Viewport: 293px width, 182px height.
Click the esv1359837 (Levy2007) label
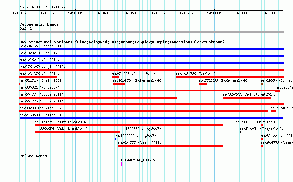[140, 129]
